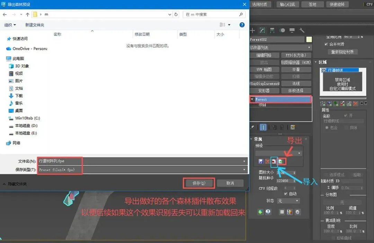The height and width of the screenshot is (243, 374).
Task: Adjust the 随机种子 spinner arrows
Action: (294, 181)
